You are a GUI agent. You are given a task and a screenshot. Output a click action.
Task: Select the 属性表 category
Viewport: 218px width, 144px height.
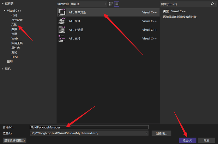[15, 48]
